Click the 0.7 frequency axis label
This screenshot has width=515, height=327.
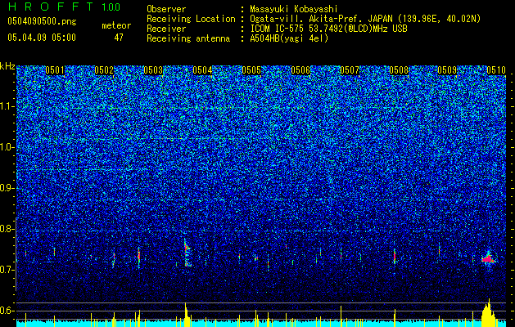(7, 270)
